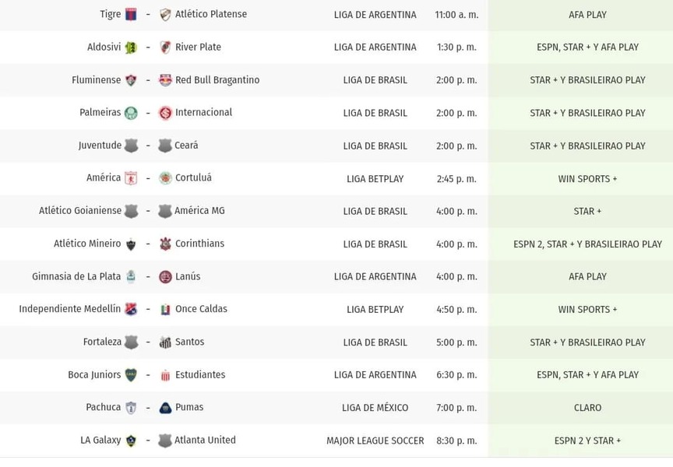673x467 pixels.
Task: Click the Santos crest icon
Action: 165,342
